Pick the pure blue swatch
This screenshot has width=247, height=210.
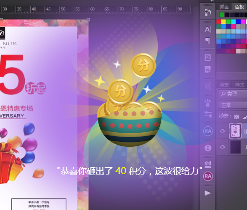click(x=238, y=22)
